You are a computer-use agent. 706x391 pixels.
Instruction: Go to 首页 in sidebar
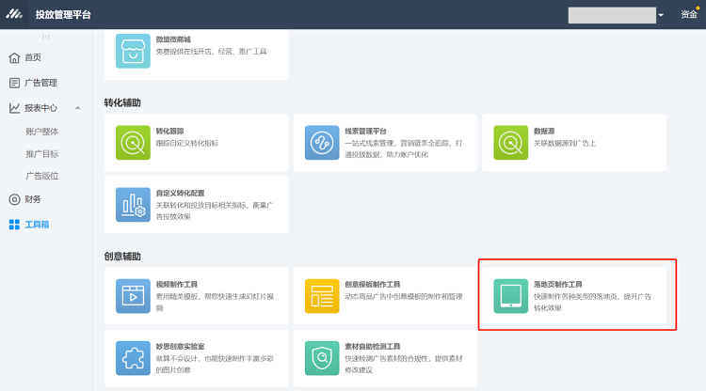33,57
